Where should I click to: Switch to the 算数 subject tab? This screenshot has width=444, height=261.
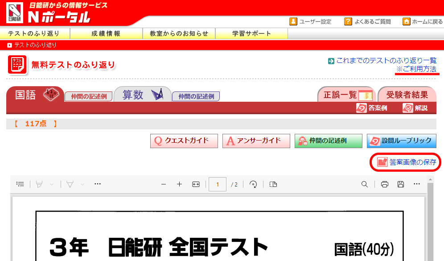click(143, 95)
